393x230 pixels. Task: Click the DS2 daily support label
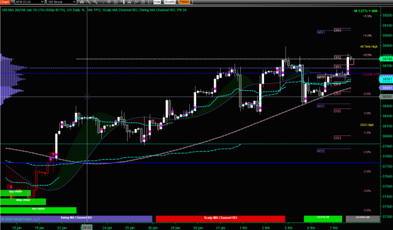(338, 111)
